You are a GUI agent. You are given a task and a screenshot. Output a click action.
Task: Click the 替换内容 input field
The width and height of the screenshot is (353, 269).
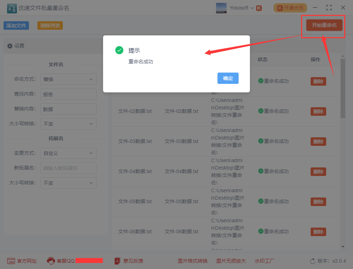(68, 109)
